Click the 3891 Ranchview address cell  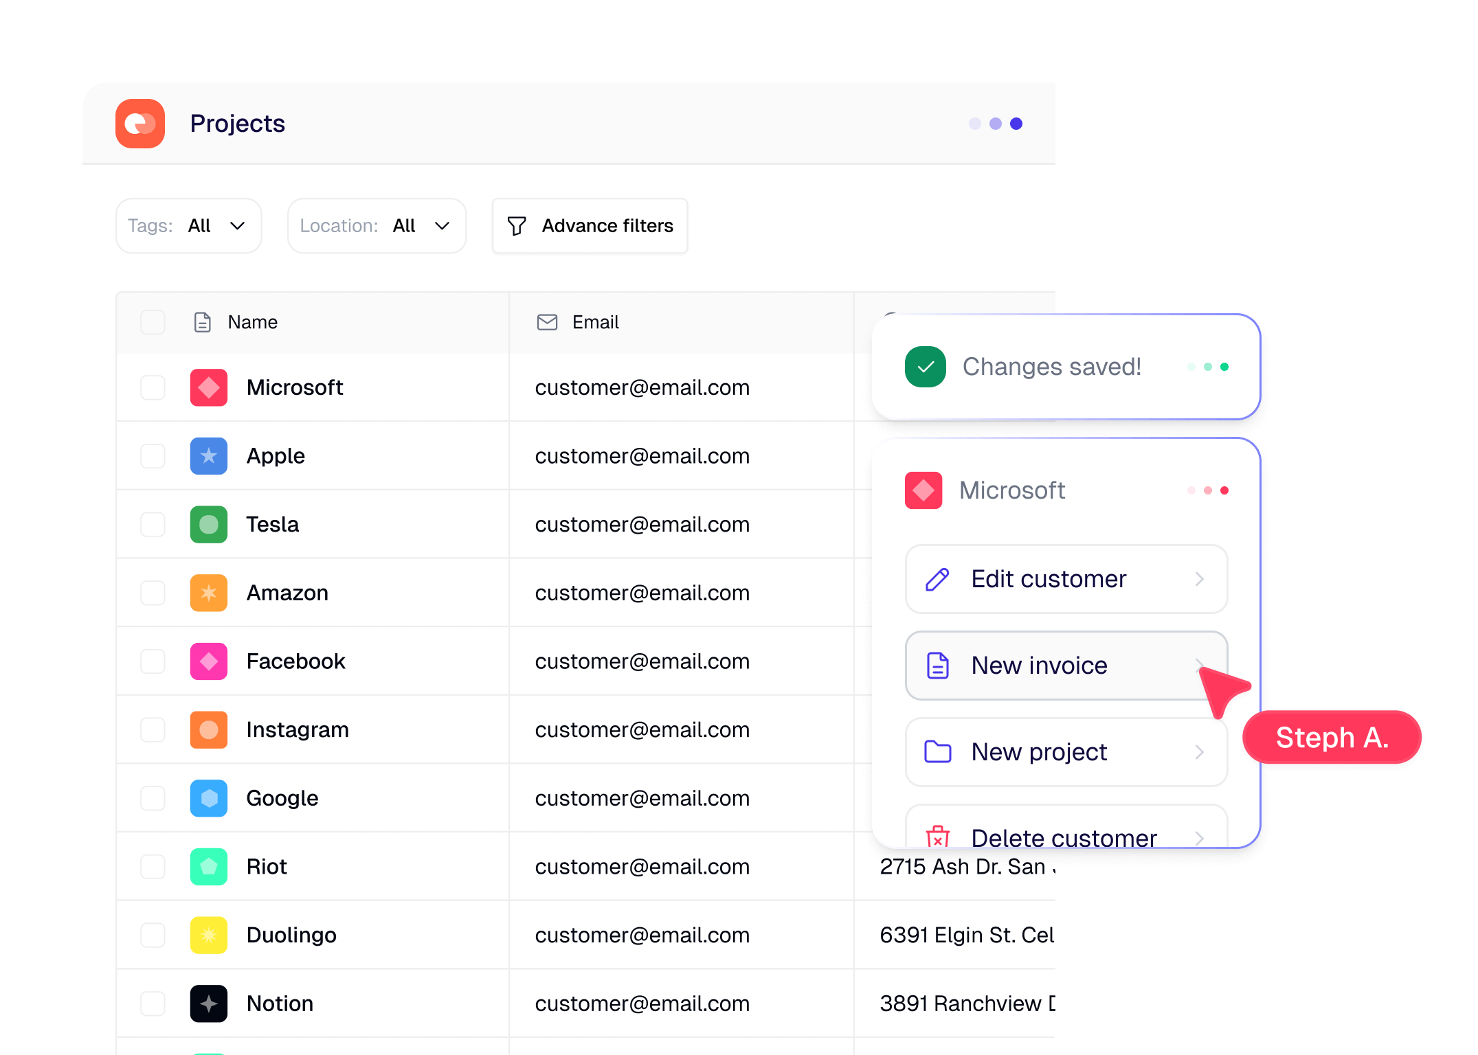[x=967, y=1003]
